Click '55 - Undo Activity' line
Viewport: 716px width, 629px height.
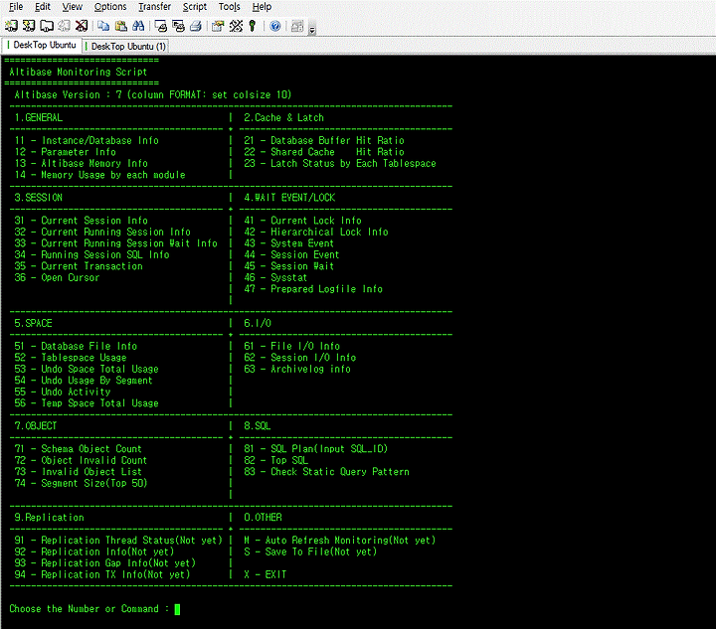pyautogui.click(x=63, y=392)
